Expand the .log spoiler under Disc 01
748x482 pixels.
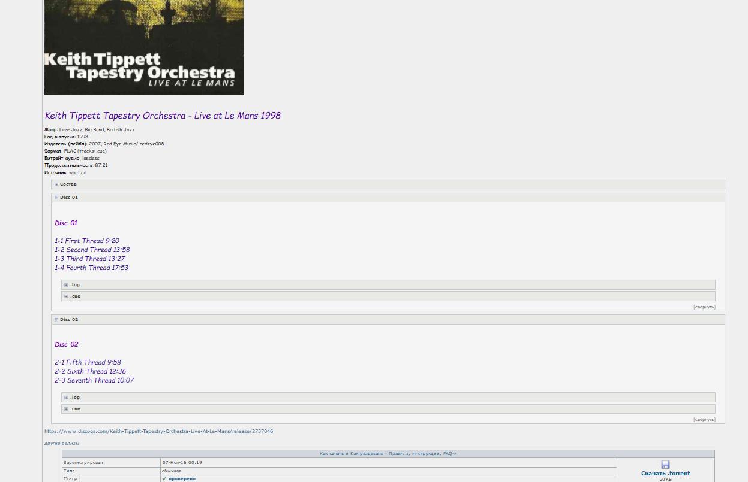[x=74, y=285]
